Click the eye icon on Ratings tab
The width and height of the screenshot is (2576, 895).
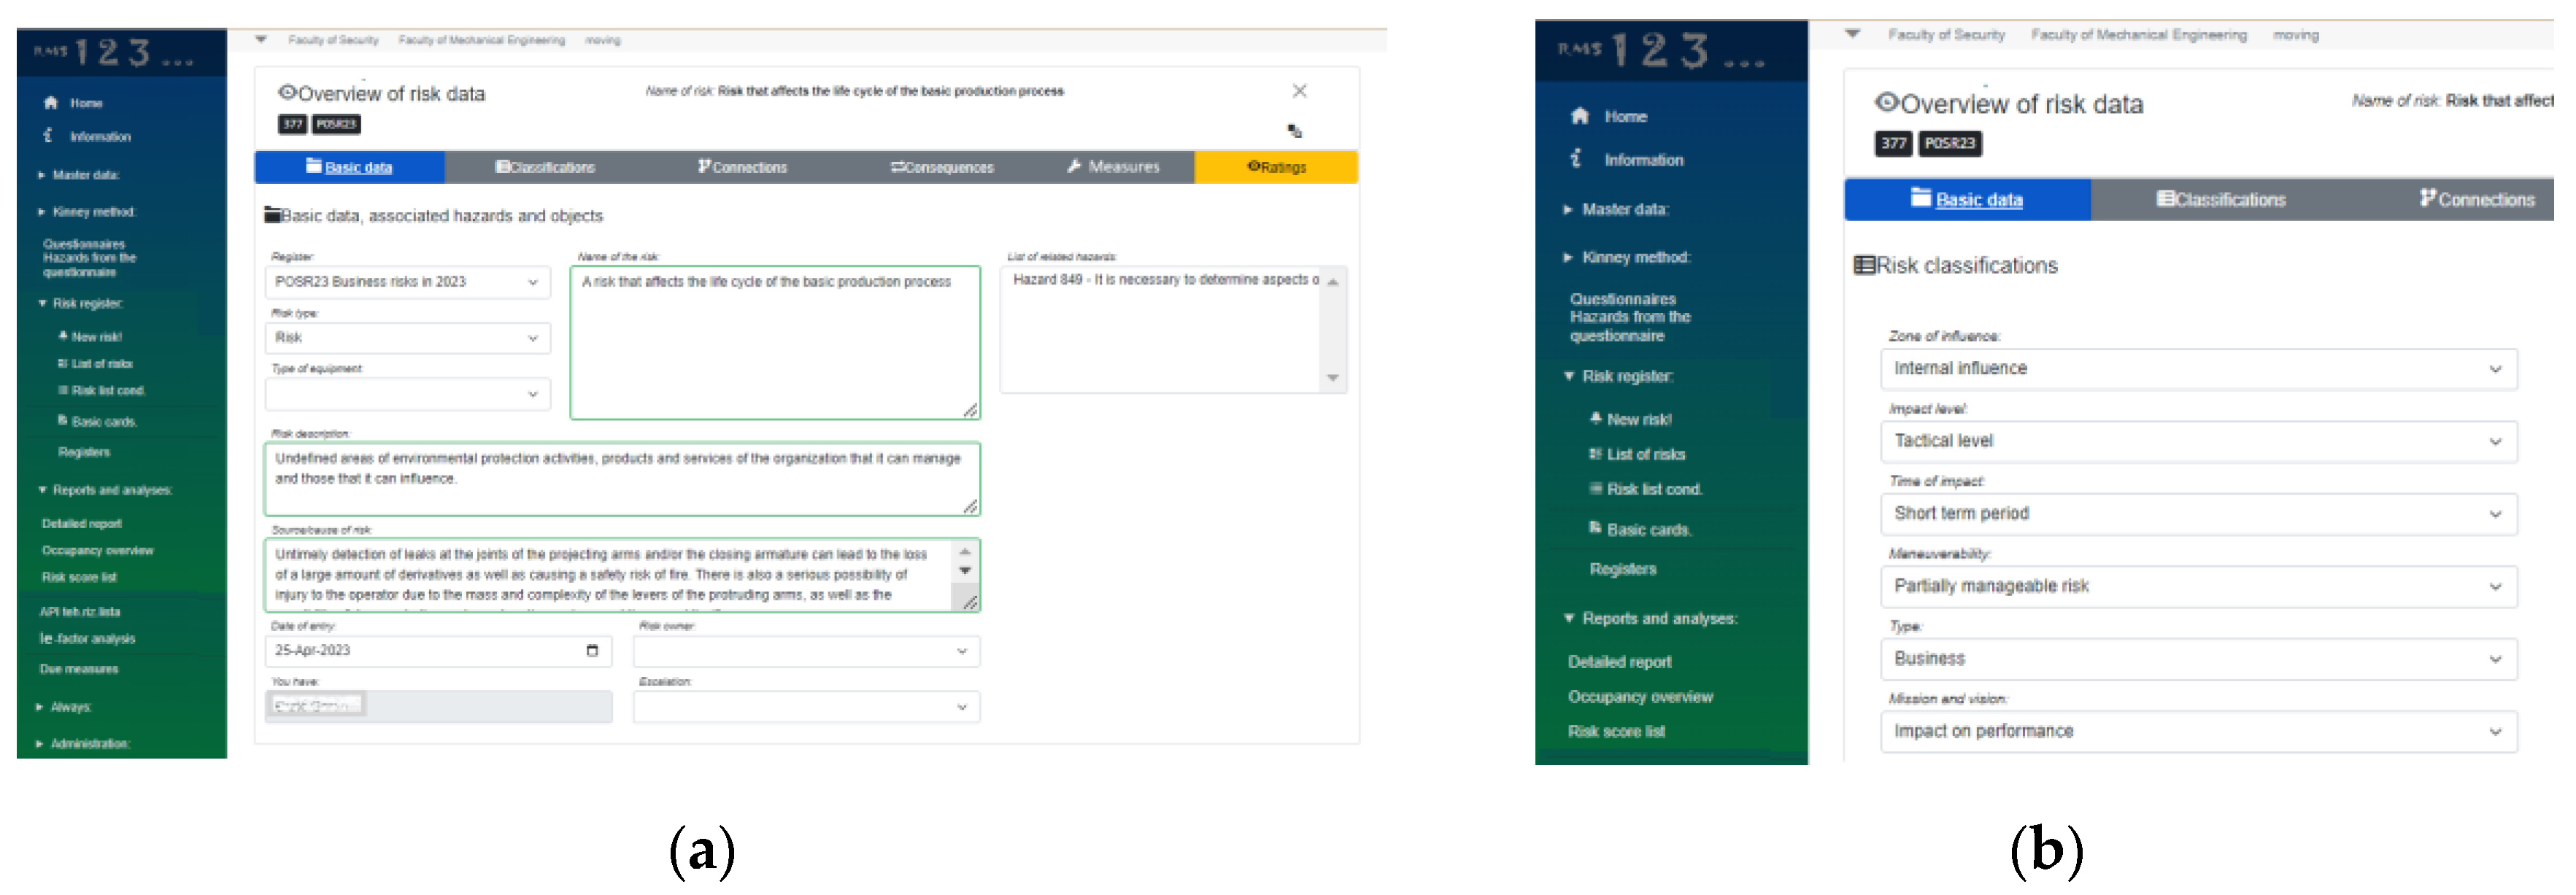coord(1253,166)
